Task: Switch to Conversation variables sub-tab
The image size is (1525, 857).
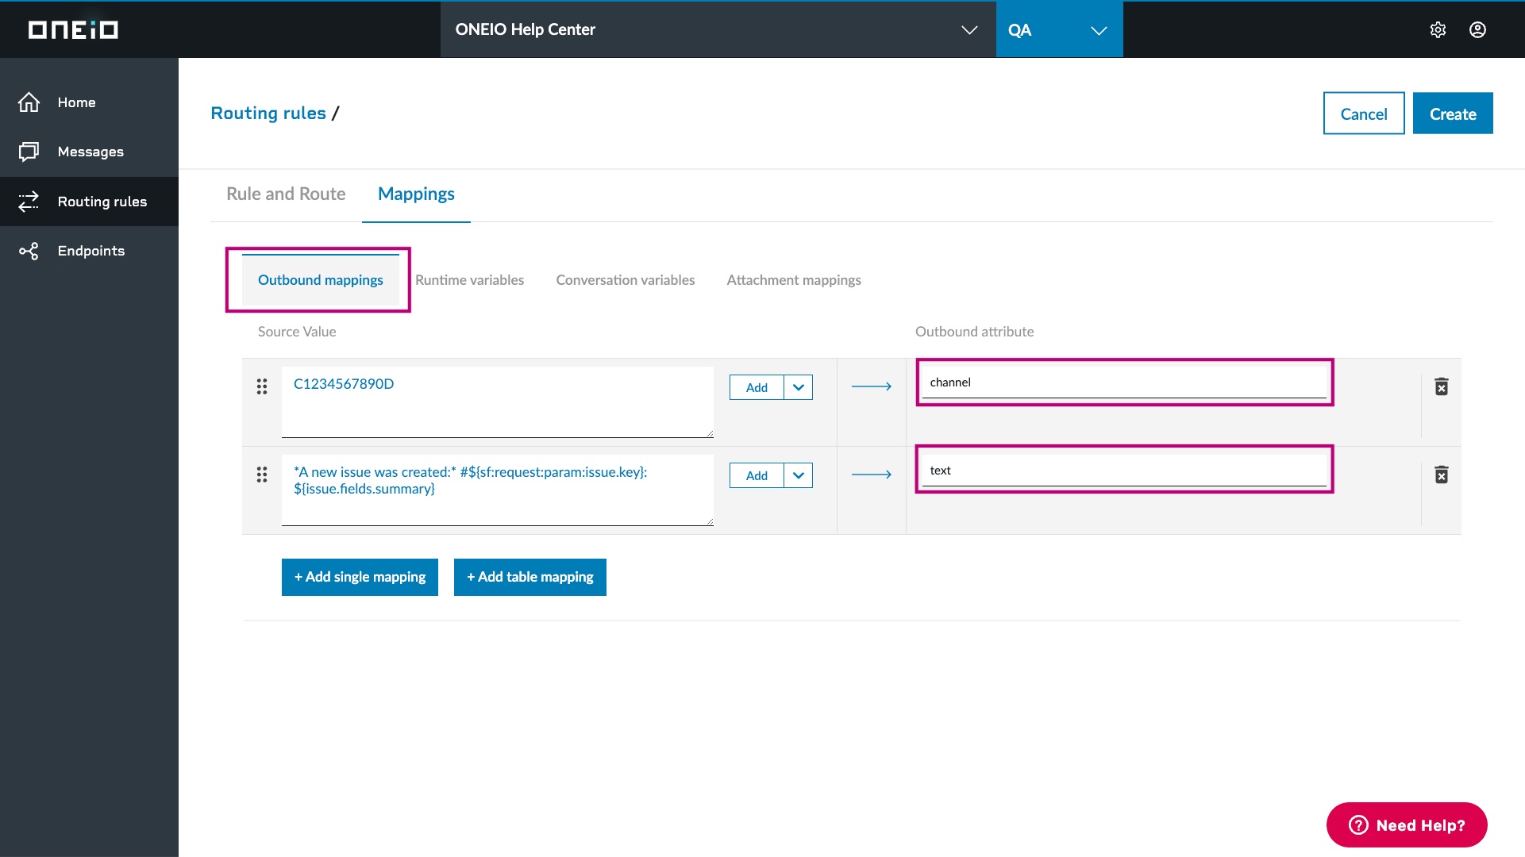Action: coord(626,280)
